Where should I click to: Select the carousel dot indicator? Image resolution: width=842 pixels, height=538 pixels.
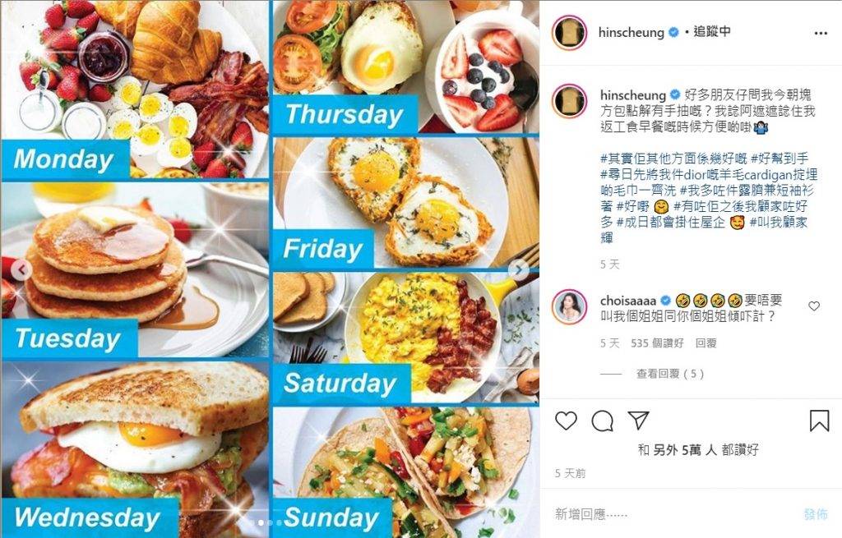[261, 522]
